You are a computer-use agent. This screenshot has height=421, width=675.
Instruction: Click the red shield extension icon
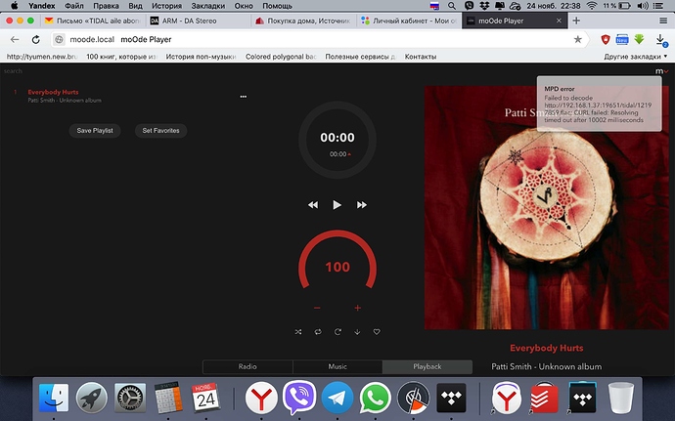(606, 40)
